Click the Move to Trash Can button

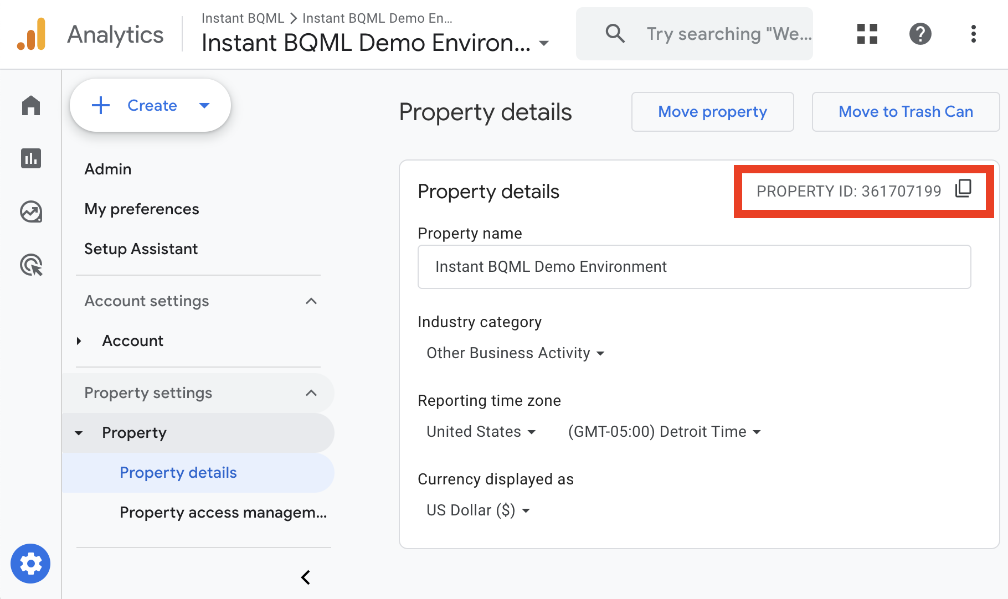pos(906,112)
